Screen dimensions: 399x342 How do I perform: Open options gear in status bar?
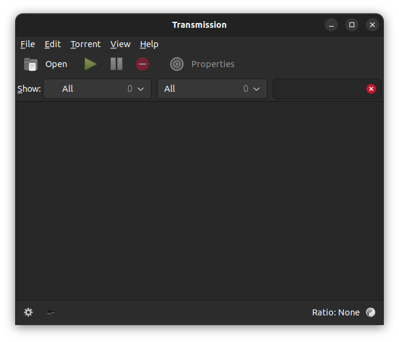(28, 312)
